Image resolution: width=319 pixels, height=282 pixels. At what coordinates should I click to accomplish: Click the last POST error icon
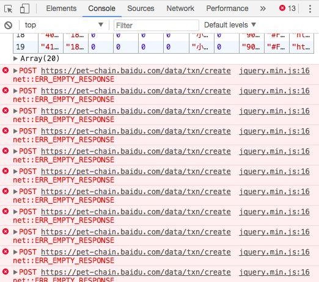coord(5,272)
